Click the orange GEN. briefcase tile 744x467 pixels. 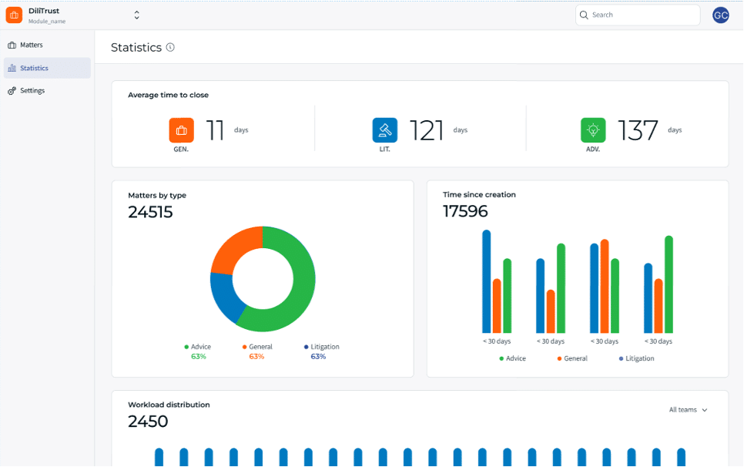click(x=181, y=130)
